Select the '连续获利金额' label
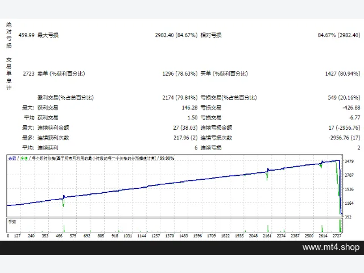Screen dimensions: 364x273 coord(53,127)
